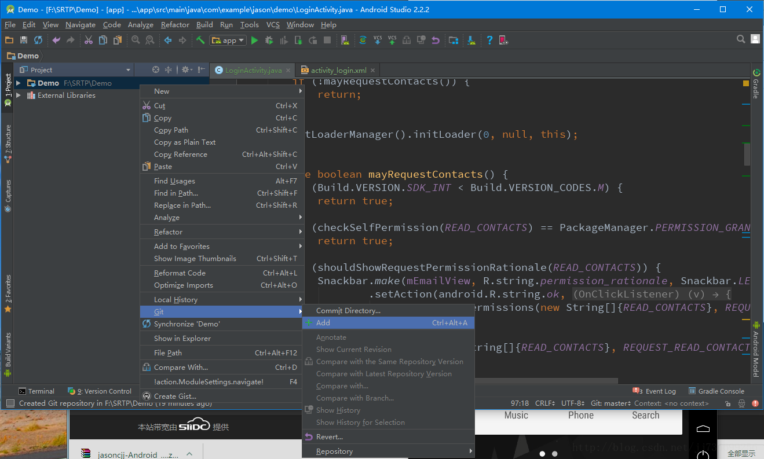Open Project Structure toolbar icon
The image size is (764, 459).
point(454,40)
